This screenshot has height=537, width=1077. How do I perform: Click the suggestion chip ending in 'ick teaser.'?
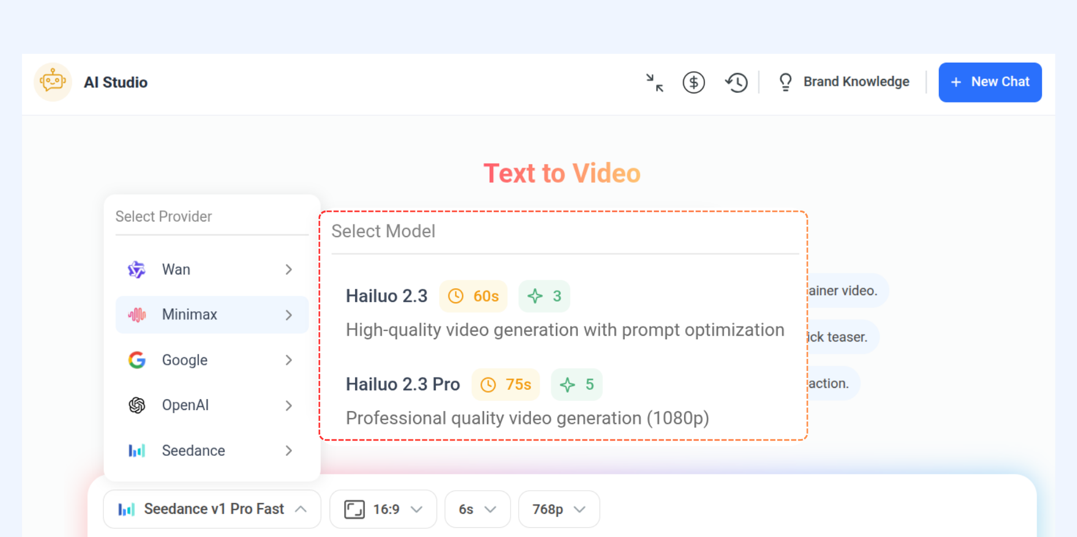(843, 337)
